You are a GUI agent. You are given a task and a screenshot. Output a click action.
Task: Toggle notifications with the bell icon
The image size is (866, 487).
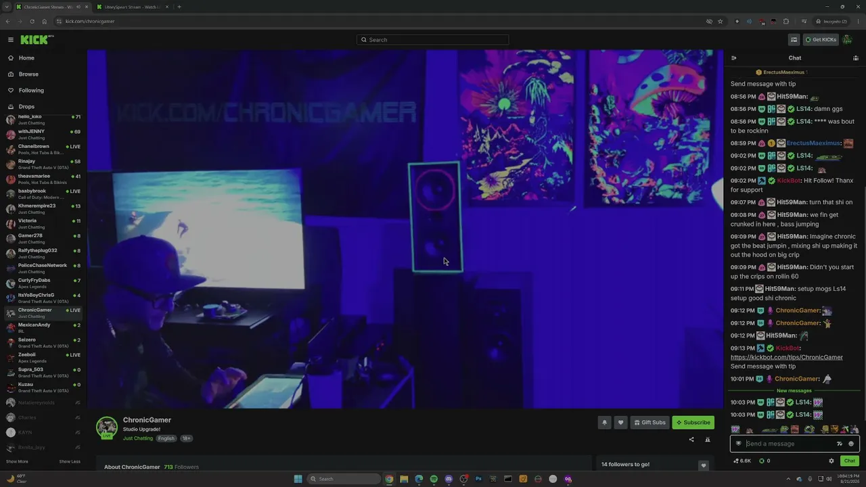pyautogui.click(x=605, y=423)
